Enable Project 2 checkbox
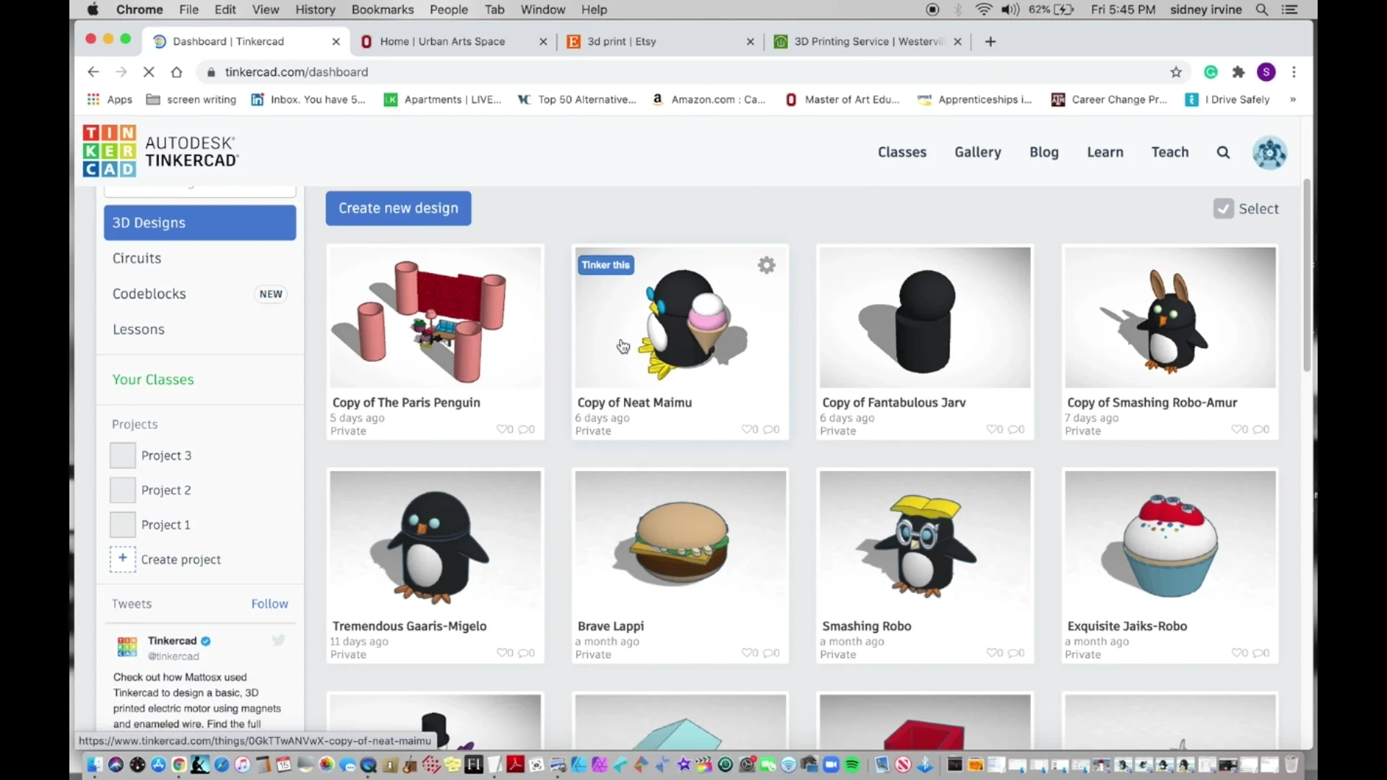Viewport: 1387px width, 780px height. pos(122,488)
